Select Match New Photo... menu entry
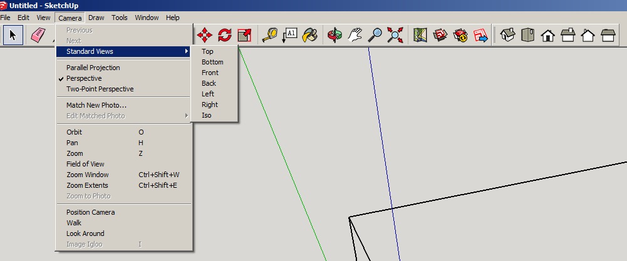627x261 pixels. point(123,105)
